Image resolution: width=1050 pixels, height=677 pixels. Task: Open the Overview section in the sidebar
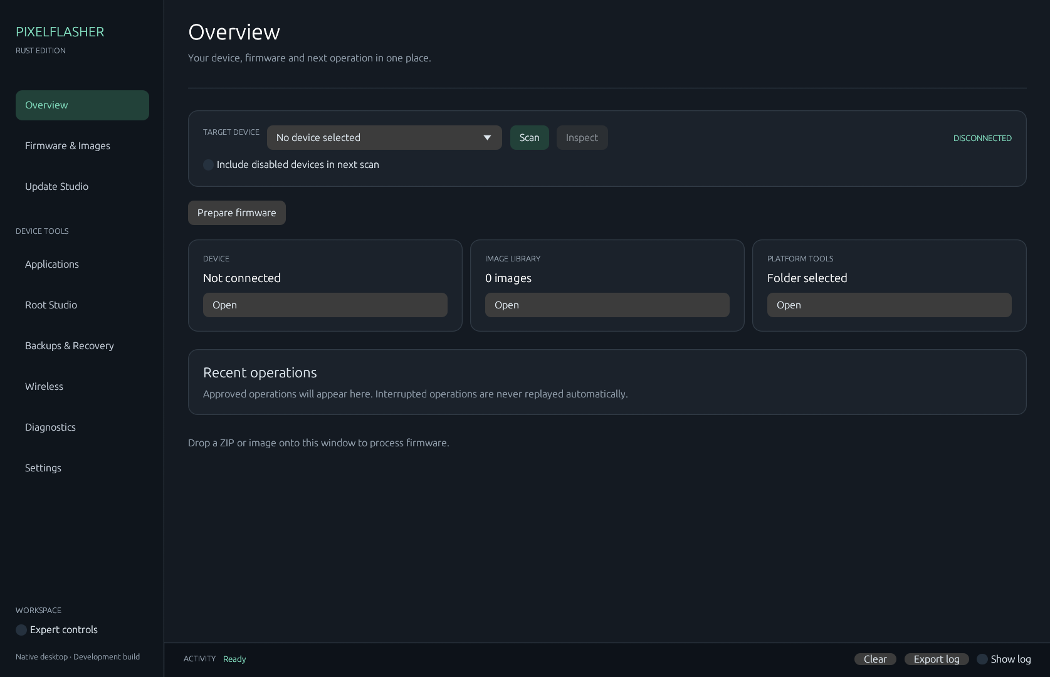click(x=82, y=105)
